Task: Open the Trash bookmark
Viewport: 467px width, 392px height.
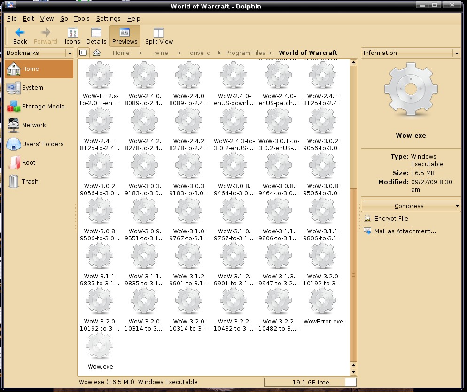Action: pyautogui.click(x=39, y=181)
